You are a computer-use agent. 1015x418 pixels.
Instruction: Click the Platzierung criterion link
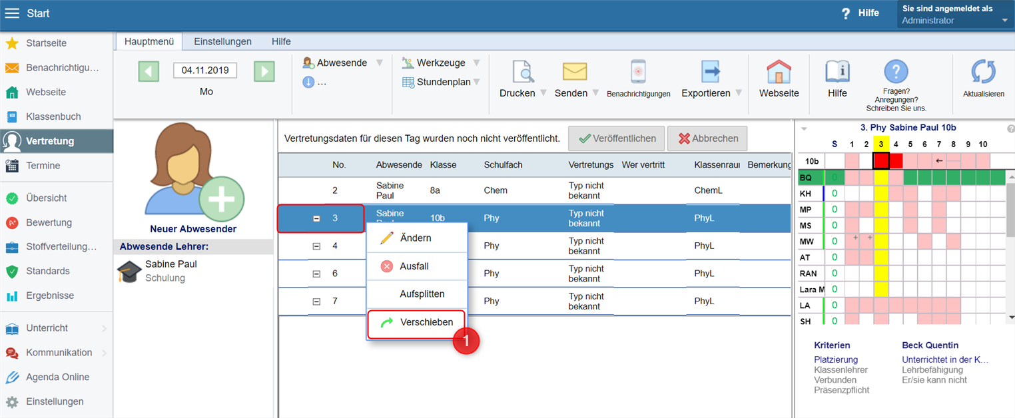(x=836, y=360)
